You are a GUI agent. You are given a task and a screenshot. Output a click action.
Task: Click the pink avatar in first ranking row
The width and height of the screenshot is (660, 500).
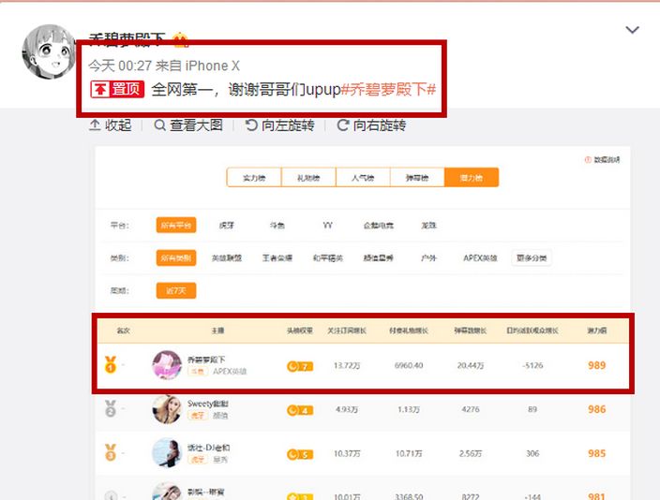pos(167,365)
